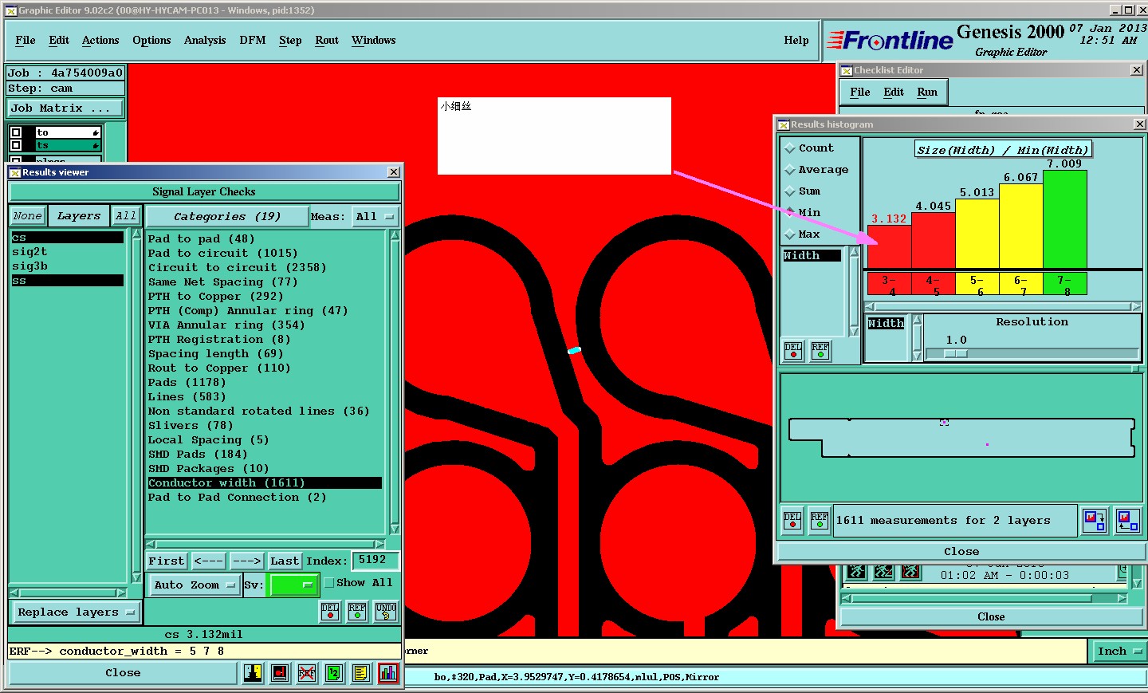Image resolution: width=1148 pixels, height=693 pixels.
Task: Click the yellow notes page icon in Results viewer
Action: tap(361, 673)
